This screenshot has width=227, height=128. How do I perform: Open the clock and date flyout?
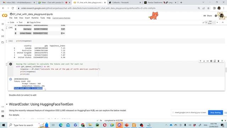pyautogui.click(x=214, y=125)
